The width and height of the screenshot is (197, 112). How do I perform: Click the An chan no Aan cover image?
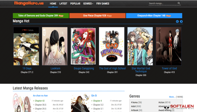coord(22,103)
